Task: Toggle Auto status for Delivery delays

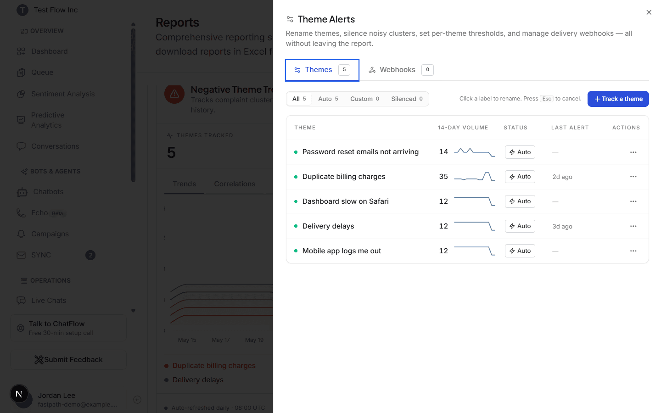Action: tap(520, 226)
